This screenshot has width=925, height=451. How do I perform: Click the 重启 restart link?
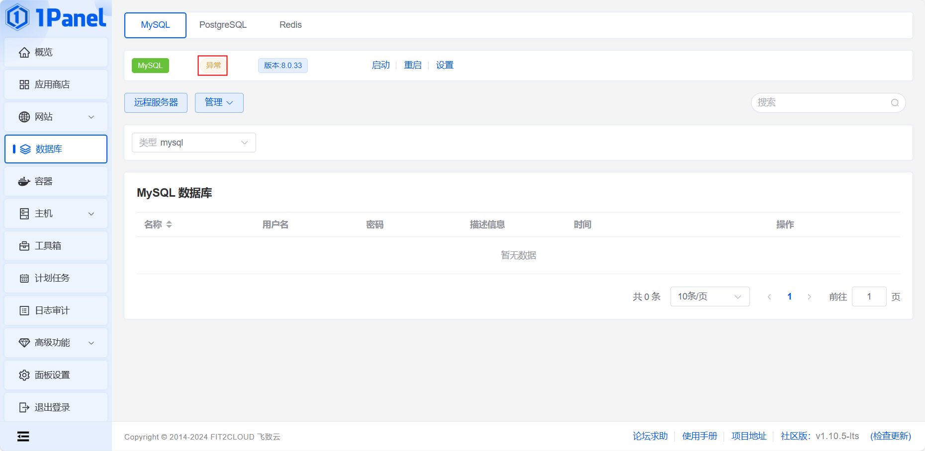(413, 65)
